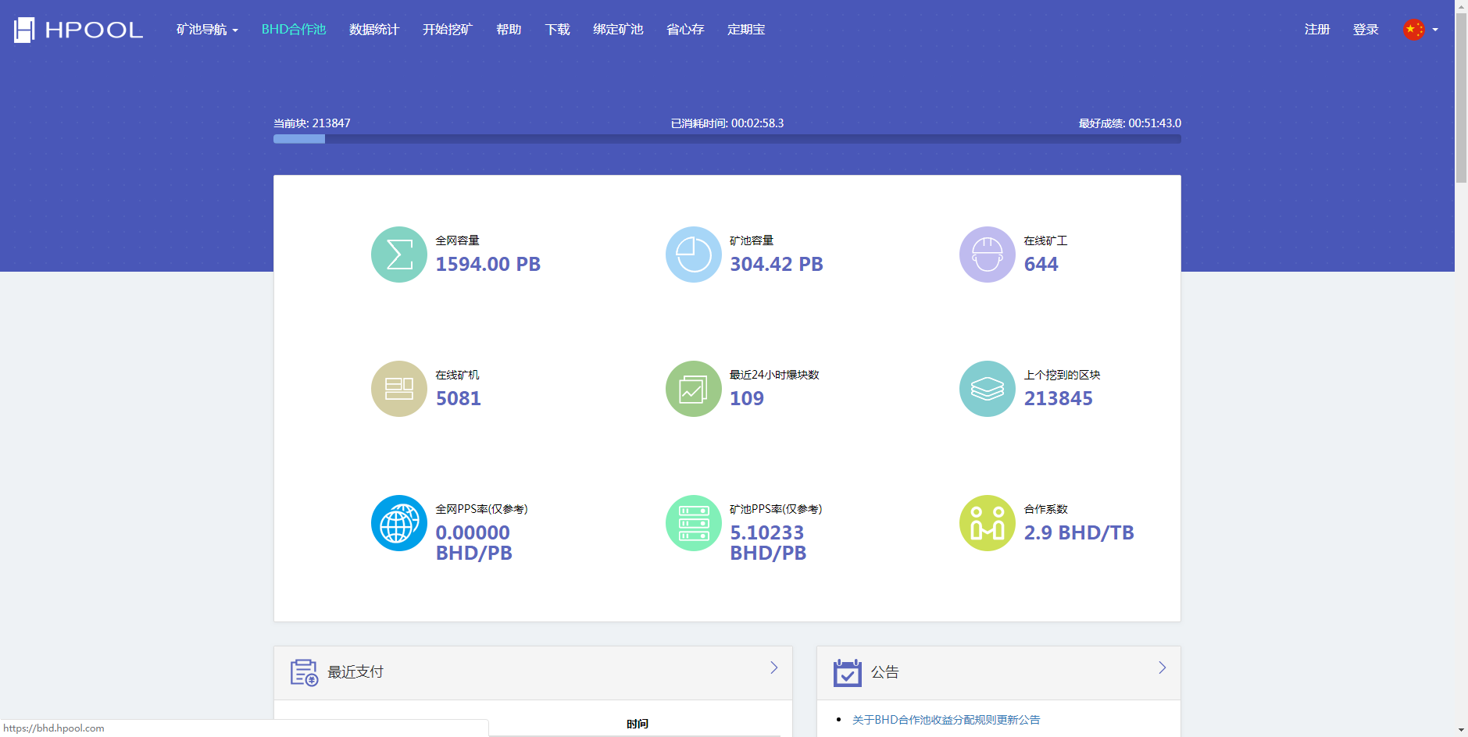Click the 注册 link
Screen dimensions: 1468x737
coord(1317,30)
